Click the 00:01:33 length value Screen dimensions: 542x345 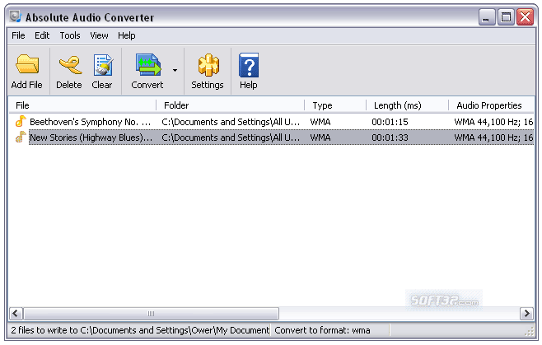[x=390, y=138]
